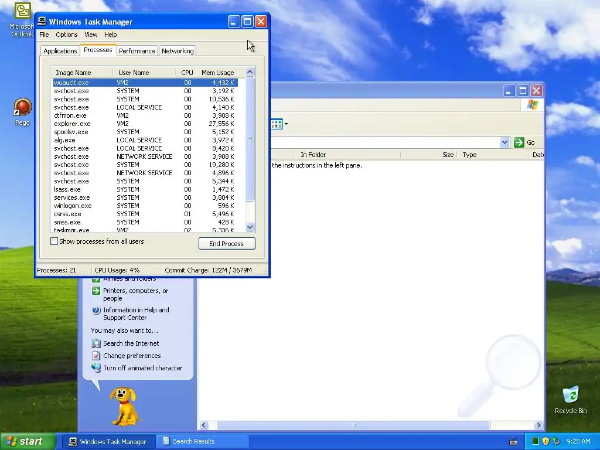Click the Search Results horizontal scrollbar thumb
The height and width of the screenshot is (450, 600).
click(353, 425)
